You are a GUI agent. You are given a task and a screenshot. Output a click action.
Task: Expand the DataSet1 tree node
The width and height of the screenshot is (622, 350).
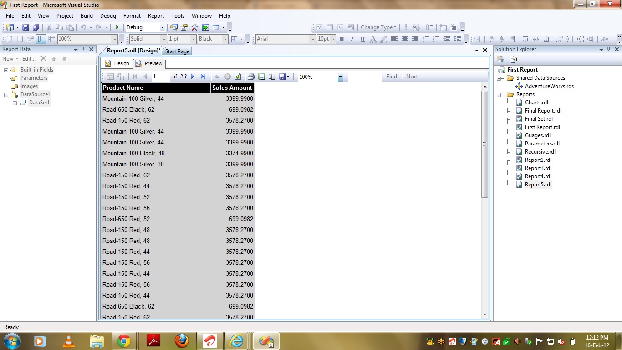coord(15,103)
